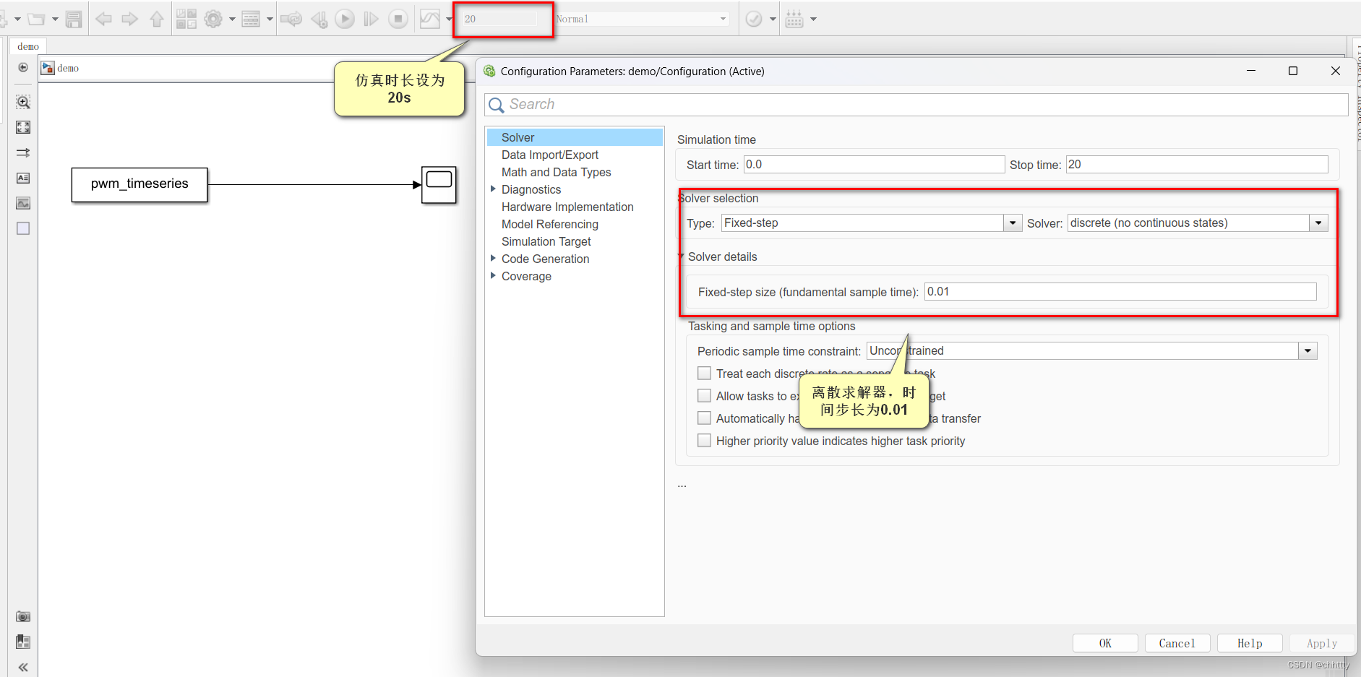Click the Search field in Configuration Parameters

(916, 105)
